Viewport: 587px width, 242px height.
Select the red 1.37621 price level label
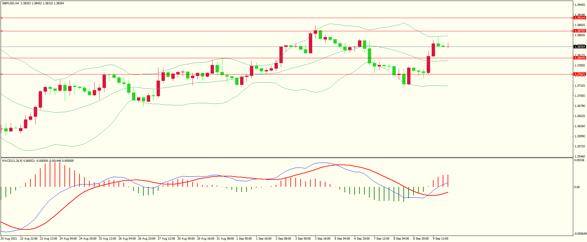tap(580, 74)
